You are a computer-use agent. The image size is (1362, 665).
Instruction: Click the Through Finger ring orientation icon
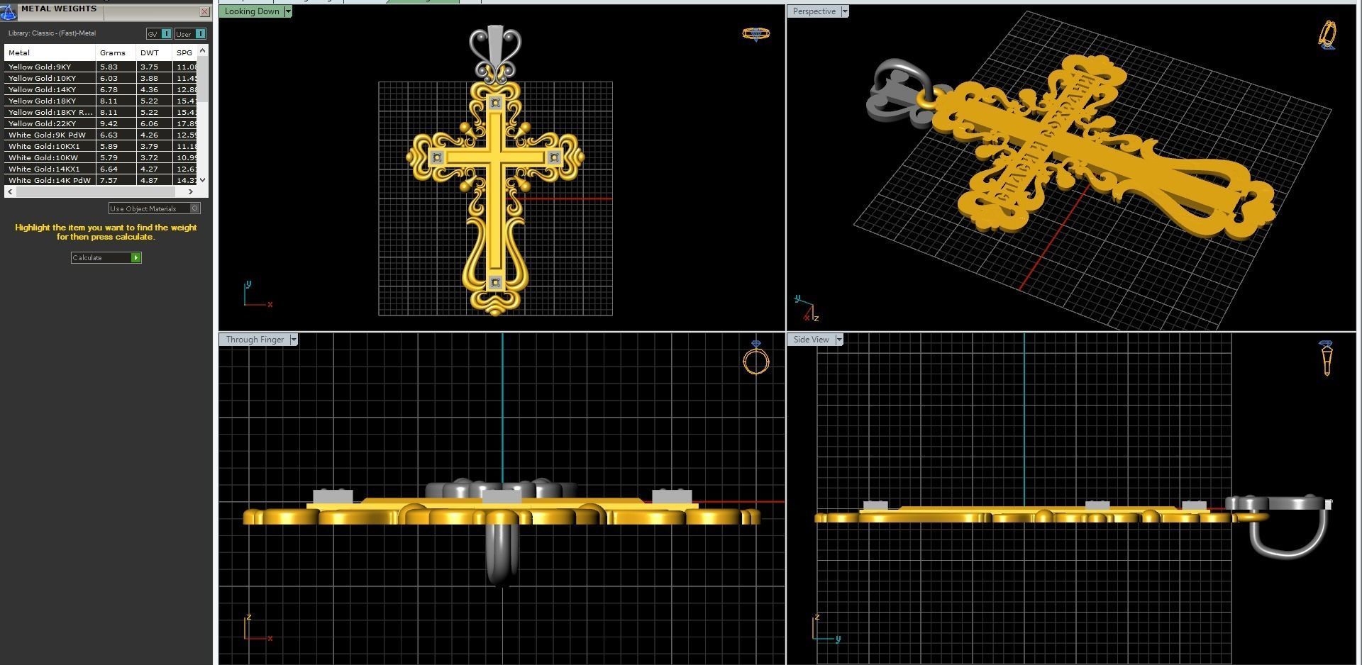756,358
